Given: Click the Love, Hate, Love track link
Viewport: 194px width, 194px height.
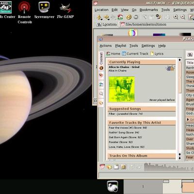Looking at the screenshot, I should point(127,147).
